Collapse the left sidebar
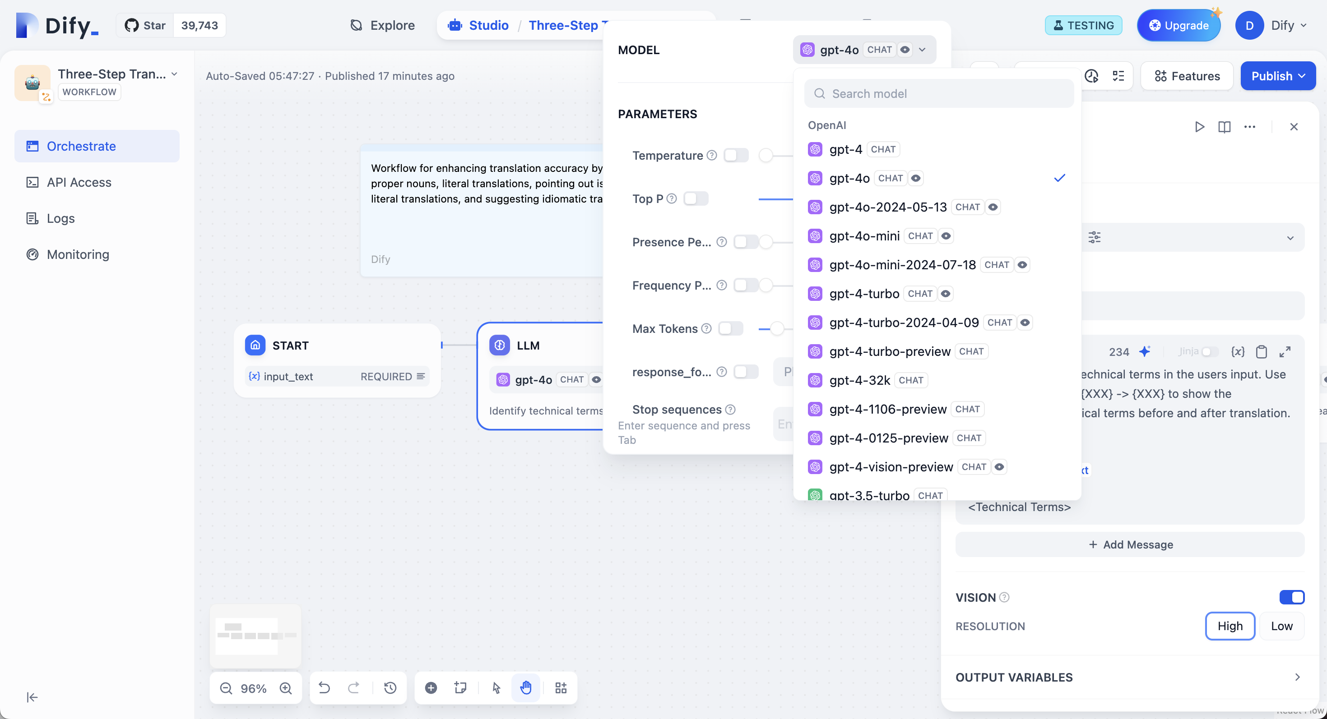Image resolution: width=1327 pixels, height=719 pixels. point(32,697)
